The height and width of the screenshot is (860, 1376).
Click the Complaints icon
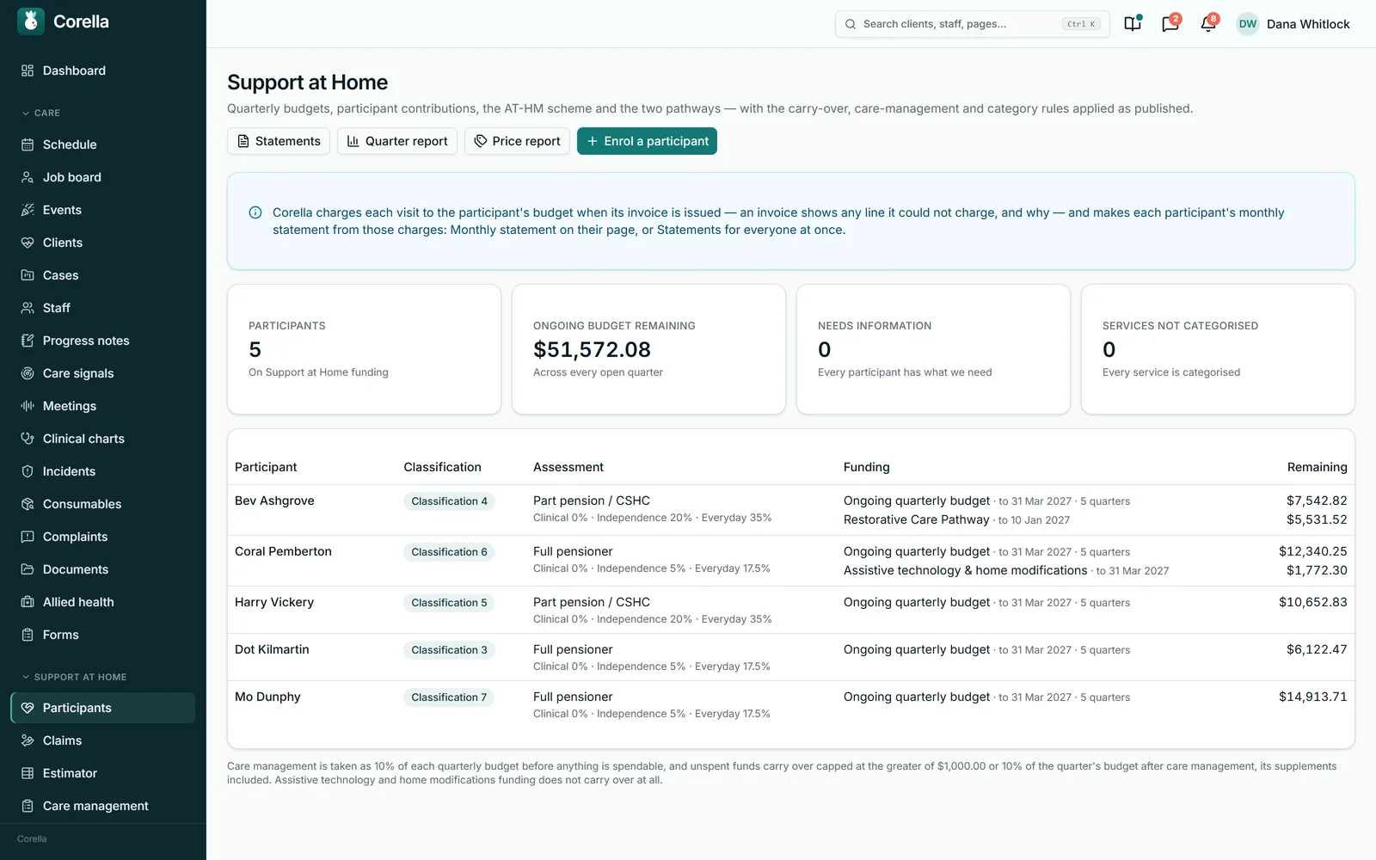[28, 537]
